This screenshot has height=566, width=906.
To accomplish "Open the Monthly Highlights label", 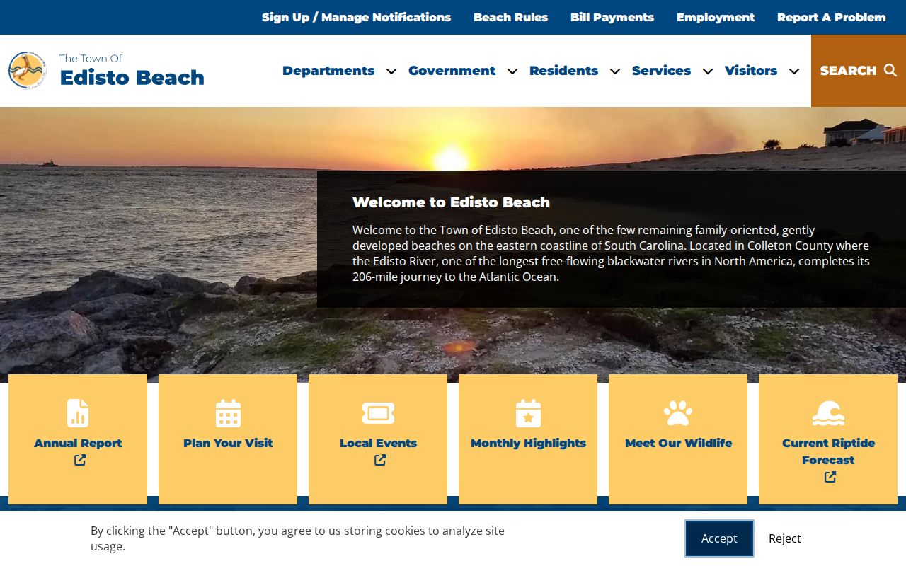I will [528, 443].
